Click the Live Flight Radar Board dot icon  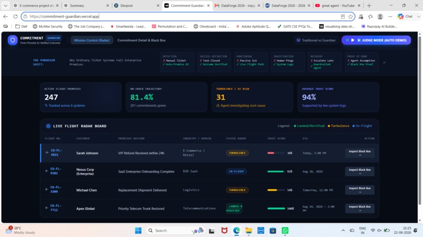coord(48,126)
